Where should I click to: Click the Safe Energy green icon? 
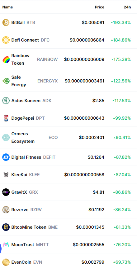pos(6,81)
